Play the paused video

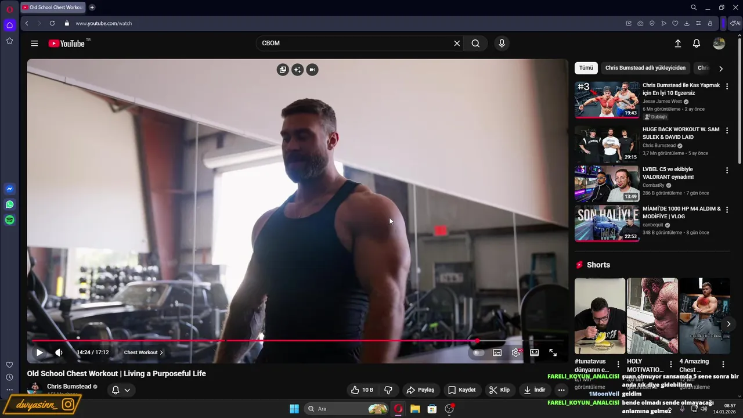click(39, 352)
